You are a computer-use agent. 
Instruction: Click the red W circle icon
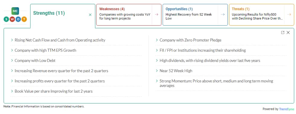(12, 19)
